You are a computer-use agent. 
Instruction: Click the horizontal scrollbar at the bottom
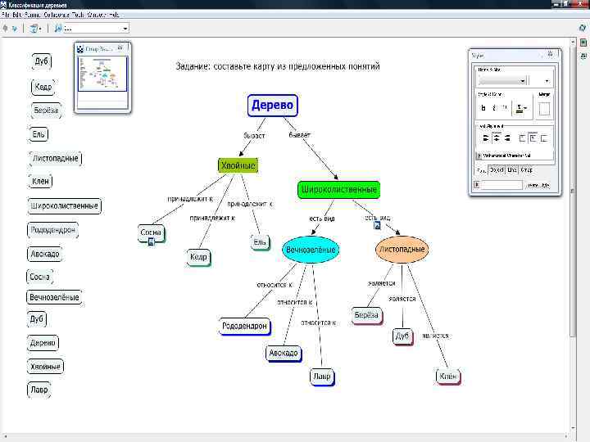286,437
